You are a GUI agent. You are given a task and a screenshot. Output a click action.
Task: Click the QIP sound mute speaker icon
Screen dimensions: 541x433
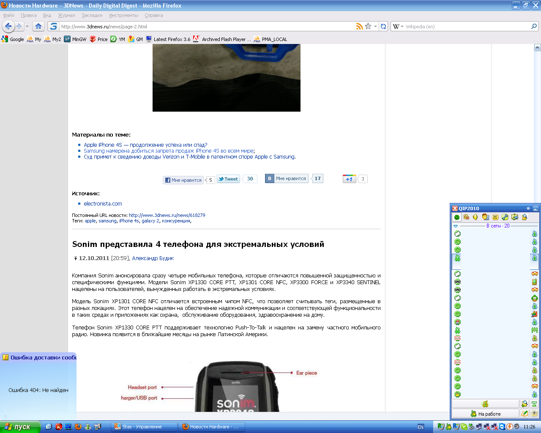(x=476, y=217)
